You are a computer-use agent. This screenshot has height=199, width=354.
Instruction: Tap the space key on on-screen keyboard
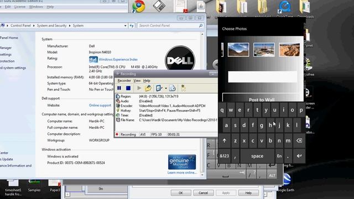tap(257, 156)
